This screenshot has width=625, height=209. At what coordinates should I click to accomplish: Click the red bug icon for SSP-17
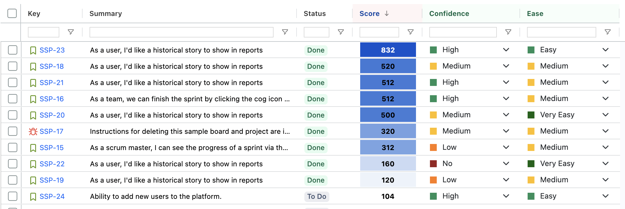click(33, 131)
